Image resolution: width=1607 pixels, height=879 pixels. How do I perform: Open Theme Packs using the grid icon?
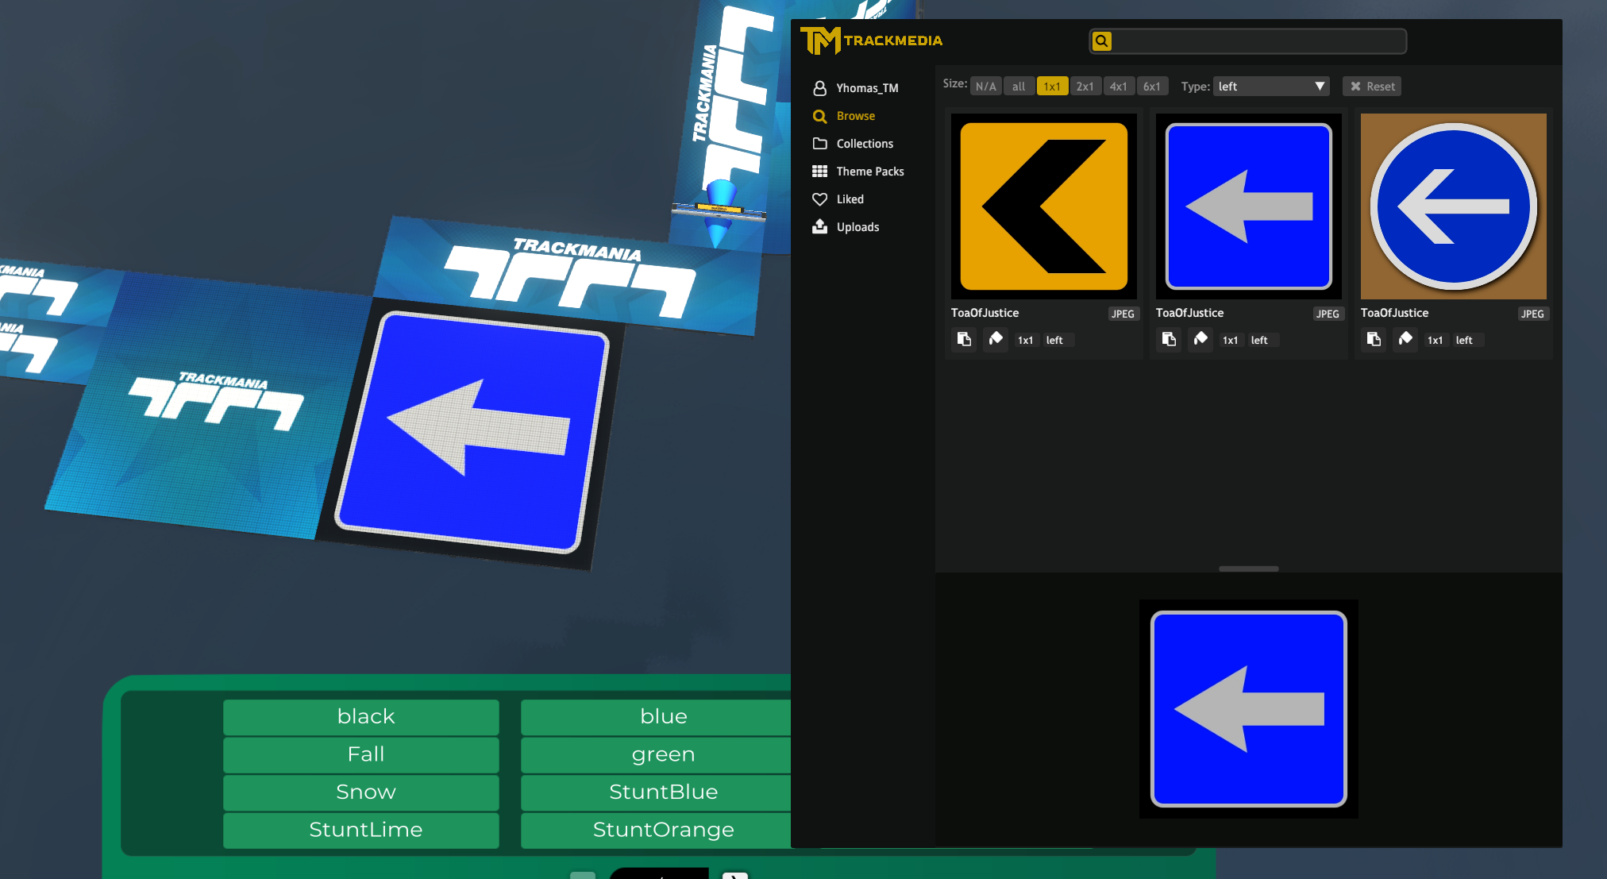point(820,171)
